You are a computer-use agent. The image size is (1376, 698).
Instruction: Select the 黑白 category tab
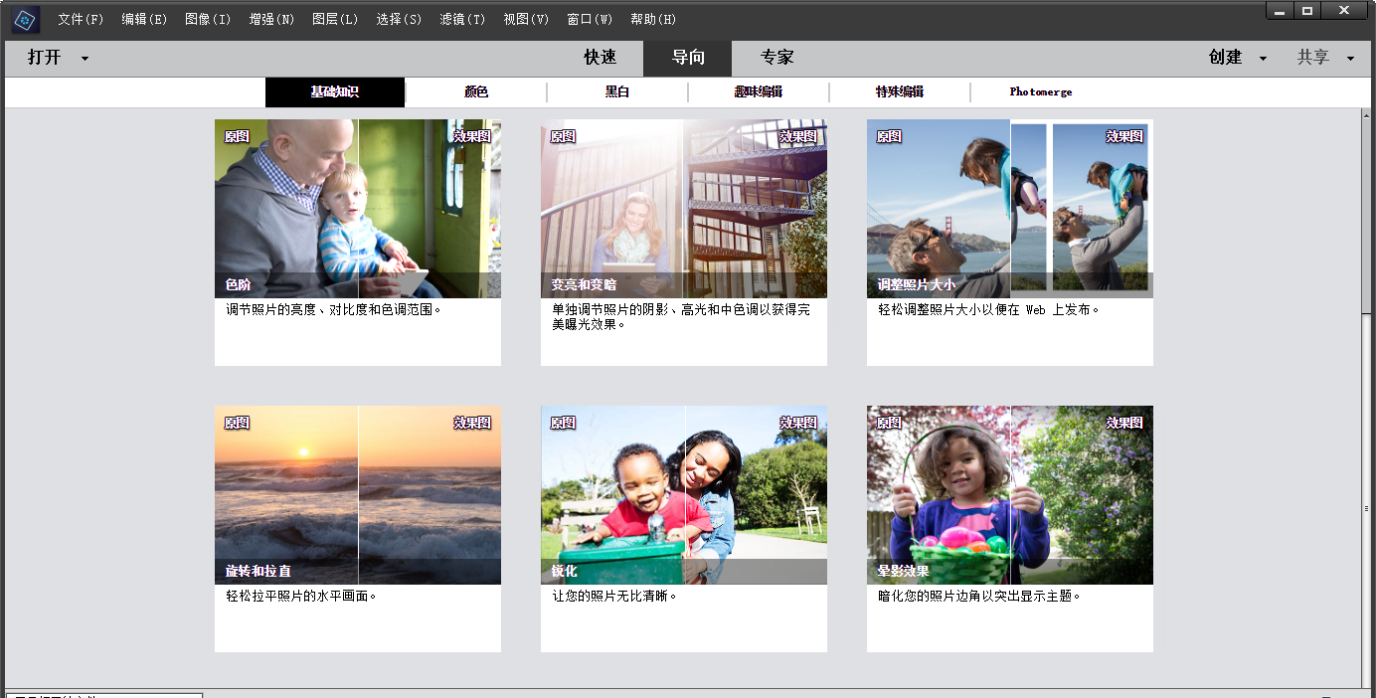click(617, 92)
